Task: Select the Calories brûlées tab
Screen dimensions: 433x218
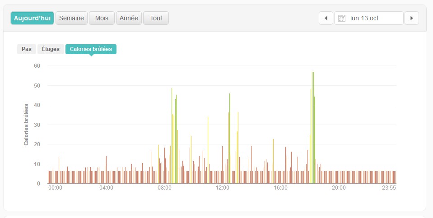Action: pyautogui.click(x=91, y=49)
